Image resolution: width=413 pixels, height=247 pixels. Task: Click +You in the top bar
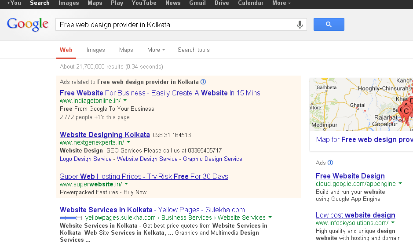(14, 3)
